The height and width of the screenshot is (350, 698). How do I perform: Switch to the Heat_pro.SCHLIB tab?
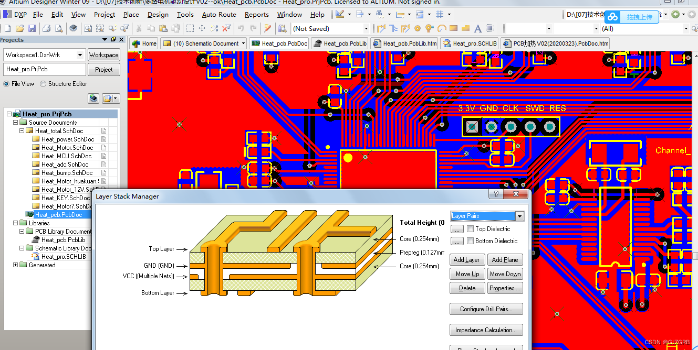pos(473,43)
